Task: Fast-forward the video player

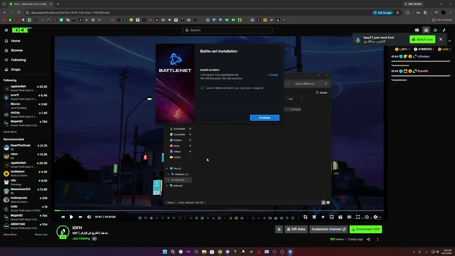Action: 80,217
